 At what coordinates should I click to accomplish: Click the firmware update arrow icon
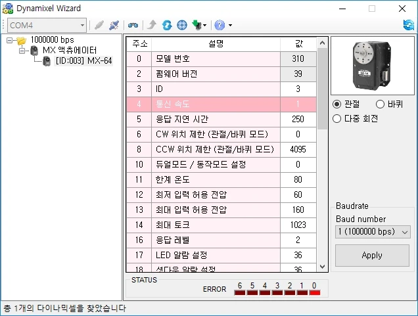(151, 25)
